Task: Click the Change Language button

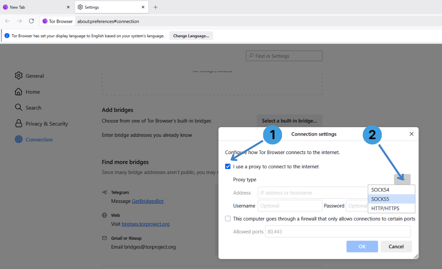Action: (x=191, y=36)
